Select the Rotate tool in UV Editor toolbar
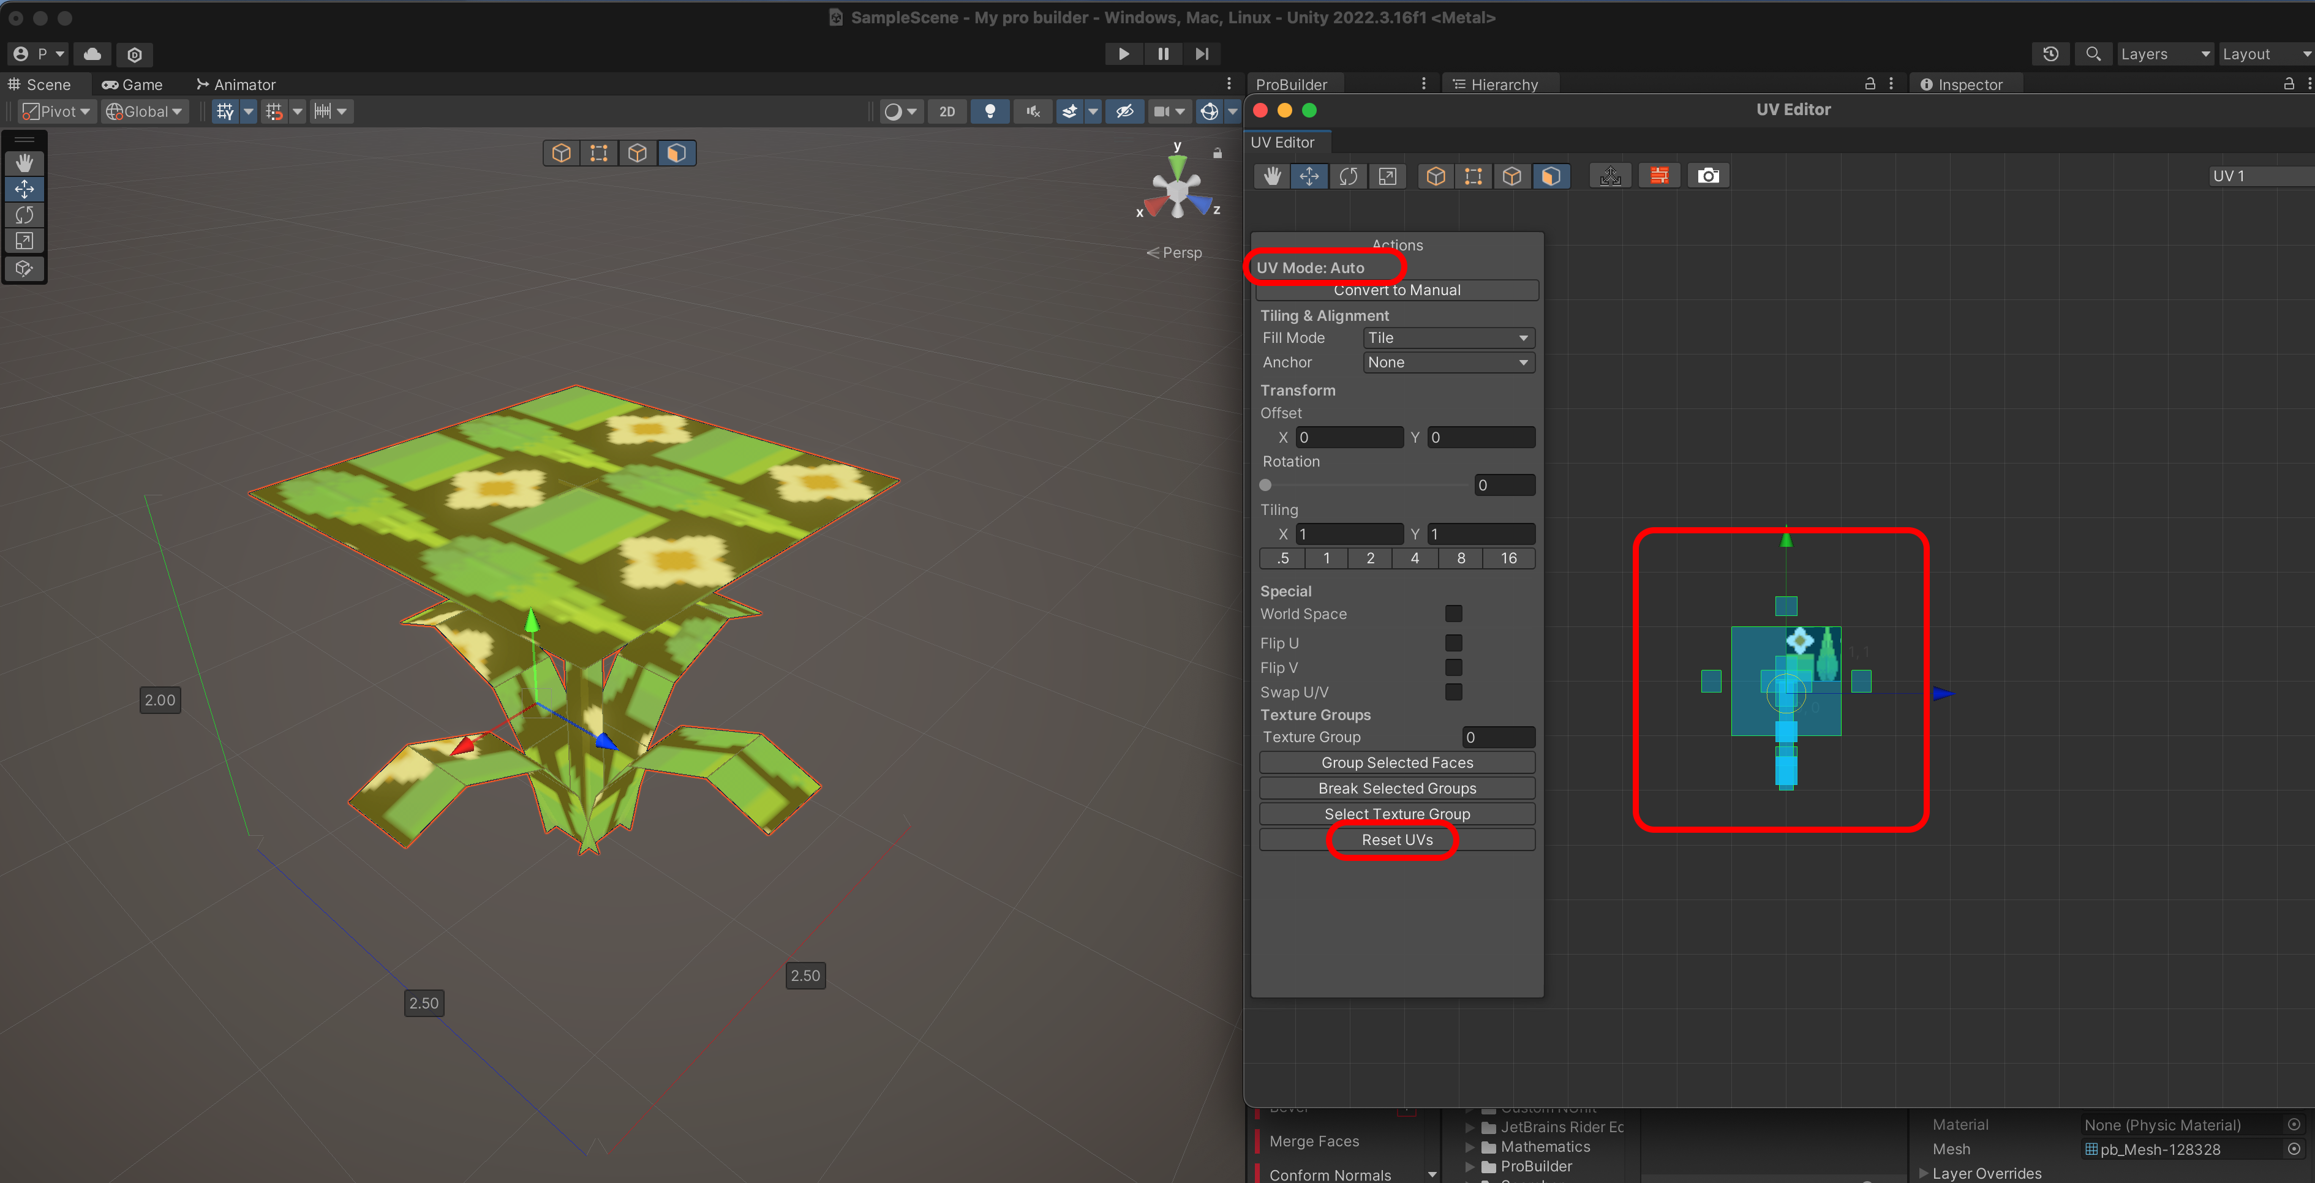Screen dimensions: 2315x1183 [1348, 176]
